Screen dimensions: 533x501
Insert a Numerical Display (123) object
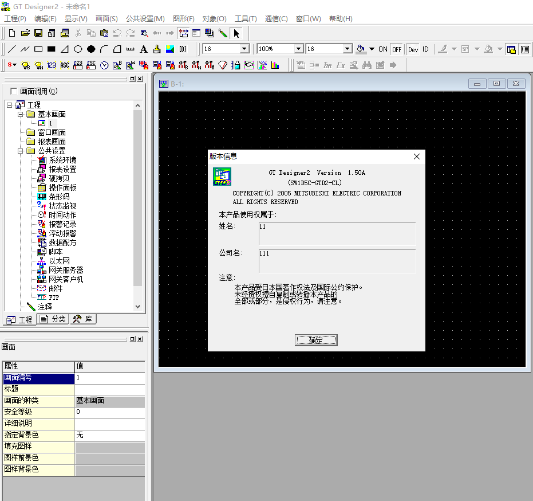52,65
